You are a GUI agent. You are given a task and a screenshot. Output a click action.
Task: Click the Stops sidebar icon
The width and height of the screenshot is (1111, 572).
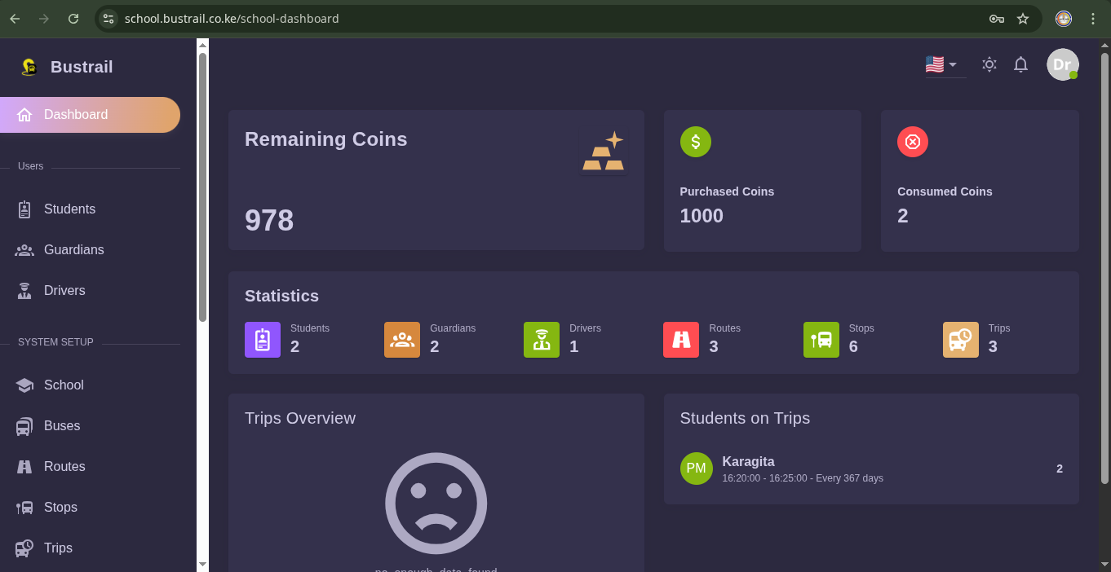25,507
